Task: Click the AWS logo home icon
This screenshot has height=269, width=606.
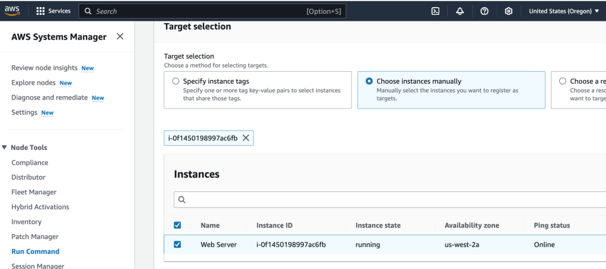Action: point(13,11)
